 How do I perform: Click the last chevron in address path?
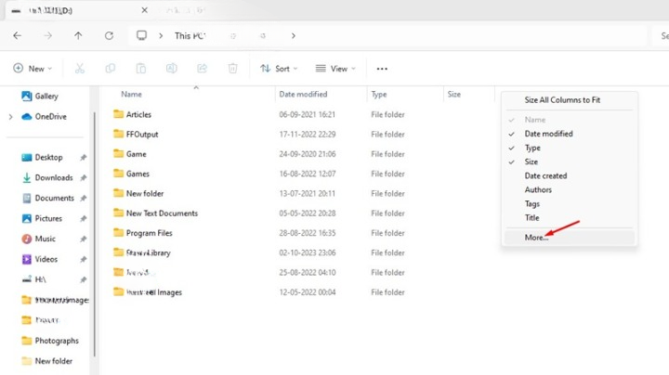pos(294,36)
